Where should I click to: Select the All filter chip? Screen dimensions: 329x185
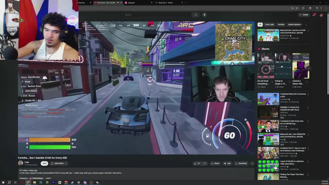click(x=260, y=25)
